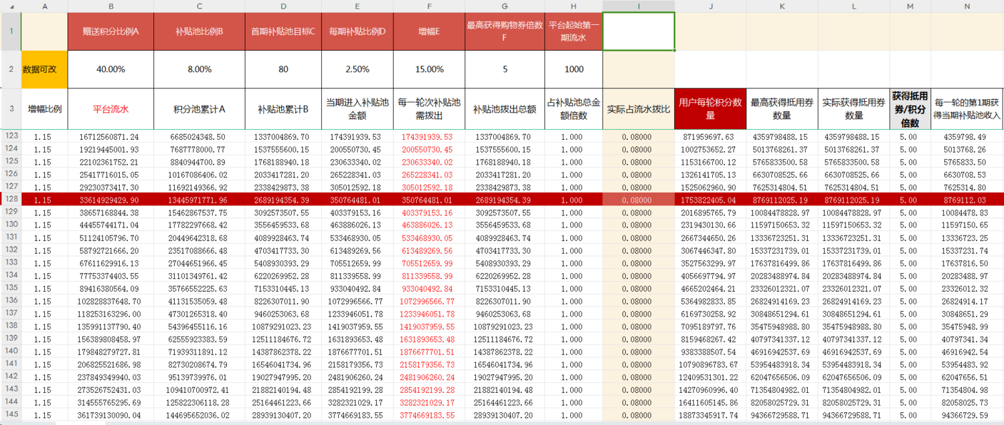The image size is (1004, 425).
Task: Click the 增幅比例 column title
Action: (45, 108)
